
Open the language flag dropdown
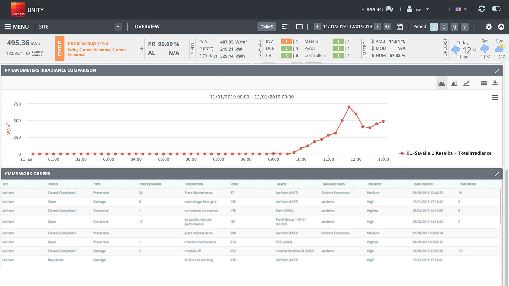pos(461,9)
